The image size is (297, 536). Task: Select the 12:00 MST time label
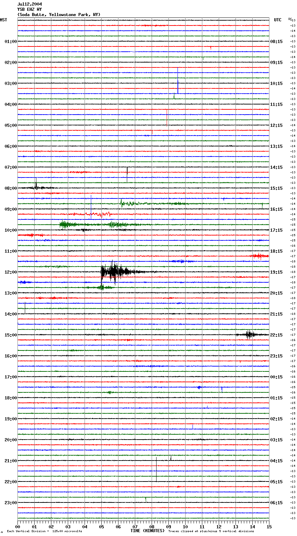point(10,272)
